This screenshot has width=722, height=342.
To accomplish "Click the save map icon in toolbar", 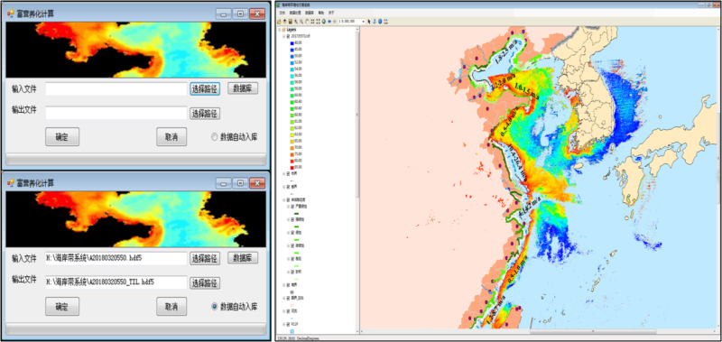I will pyautogui.click(x=291, y=21).
